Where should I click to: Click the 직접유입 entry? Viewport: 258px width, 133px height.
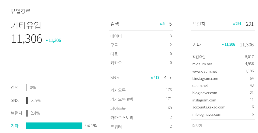click(x=223, y=57)
